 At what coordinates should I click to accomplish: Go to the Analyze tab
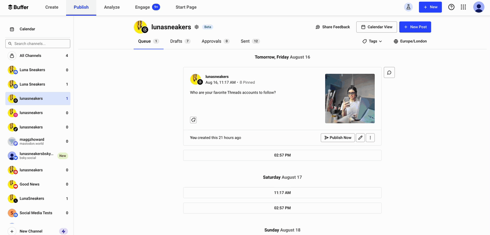coord(112,7)
